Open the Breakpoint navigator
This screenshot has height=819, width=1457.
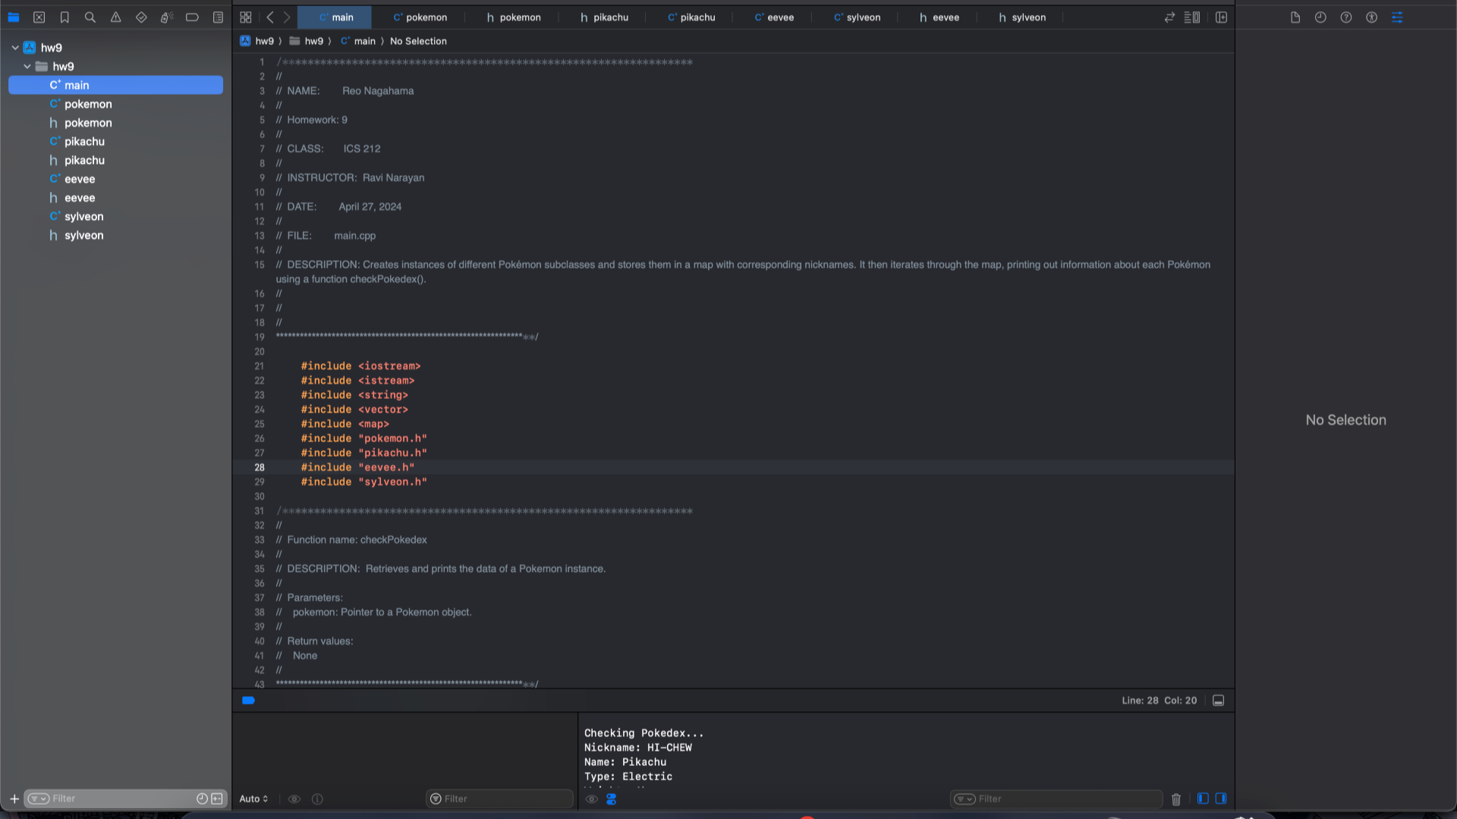coord(192,17)
